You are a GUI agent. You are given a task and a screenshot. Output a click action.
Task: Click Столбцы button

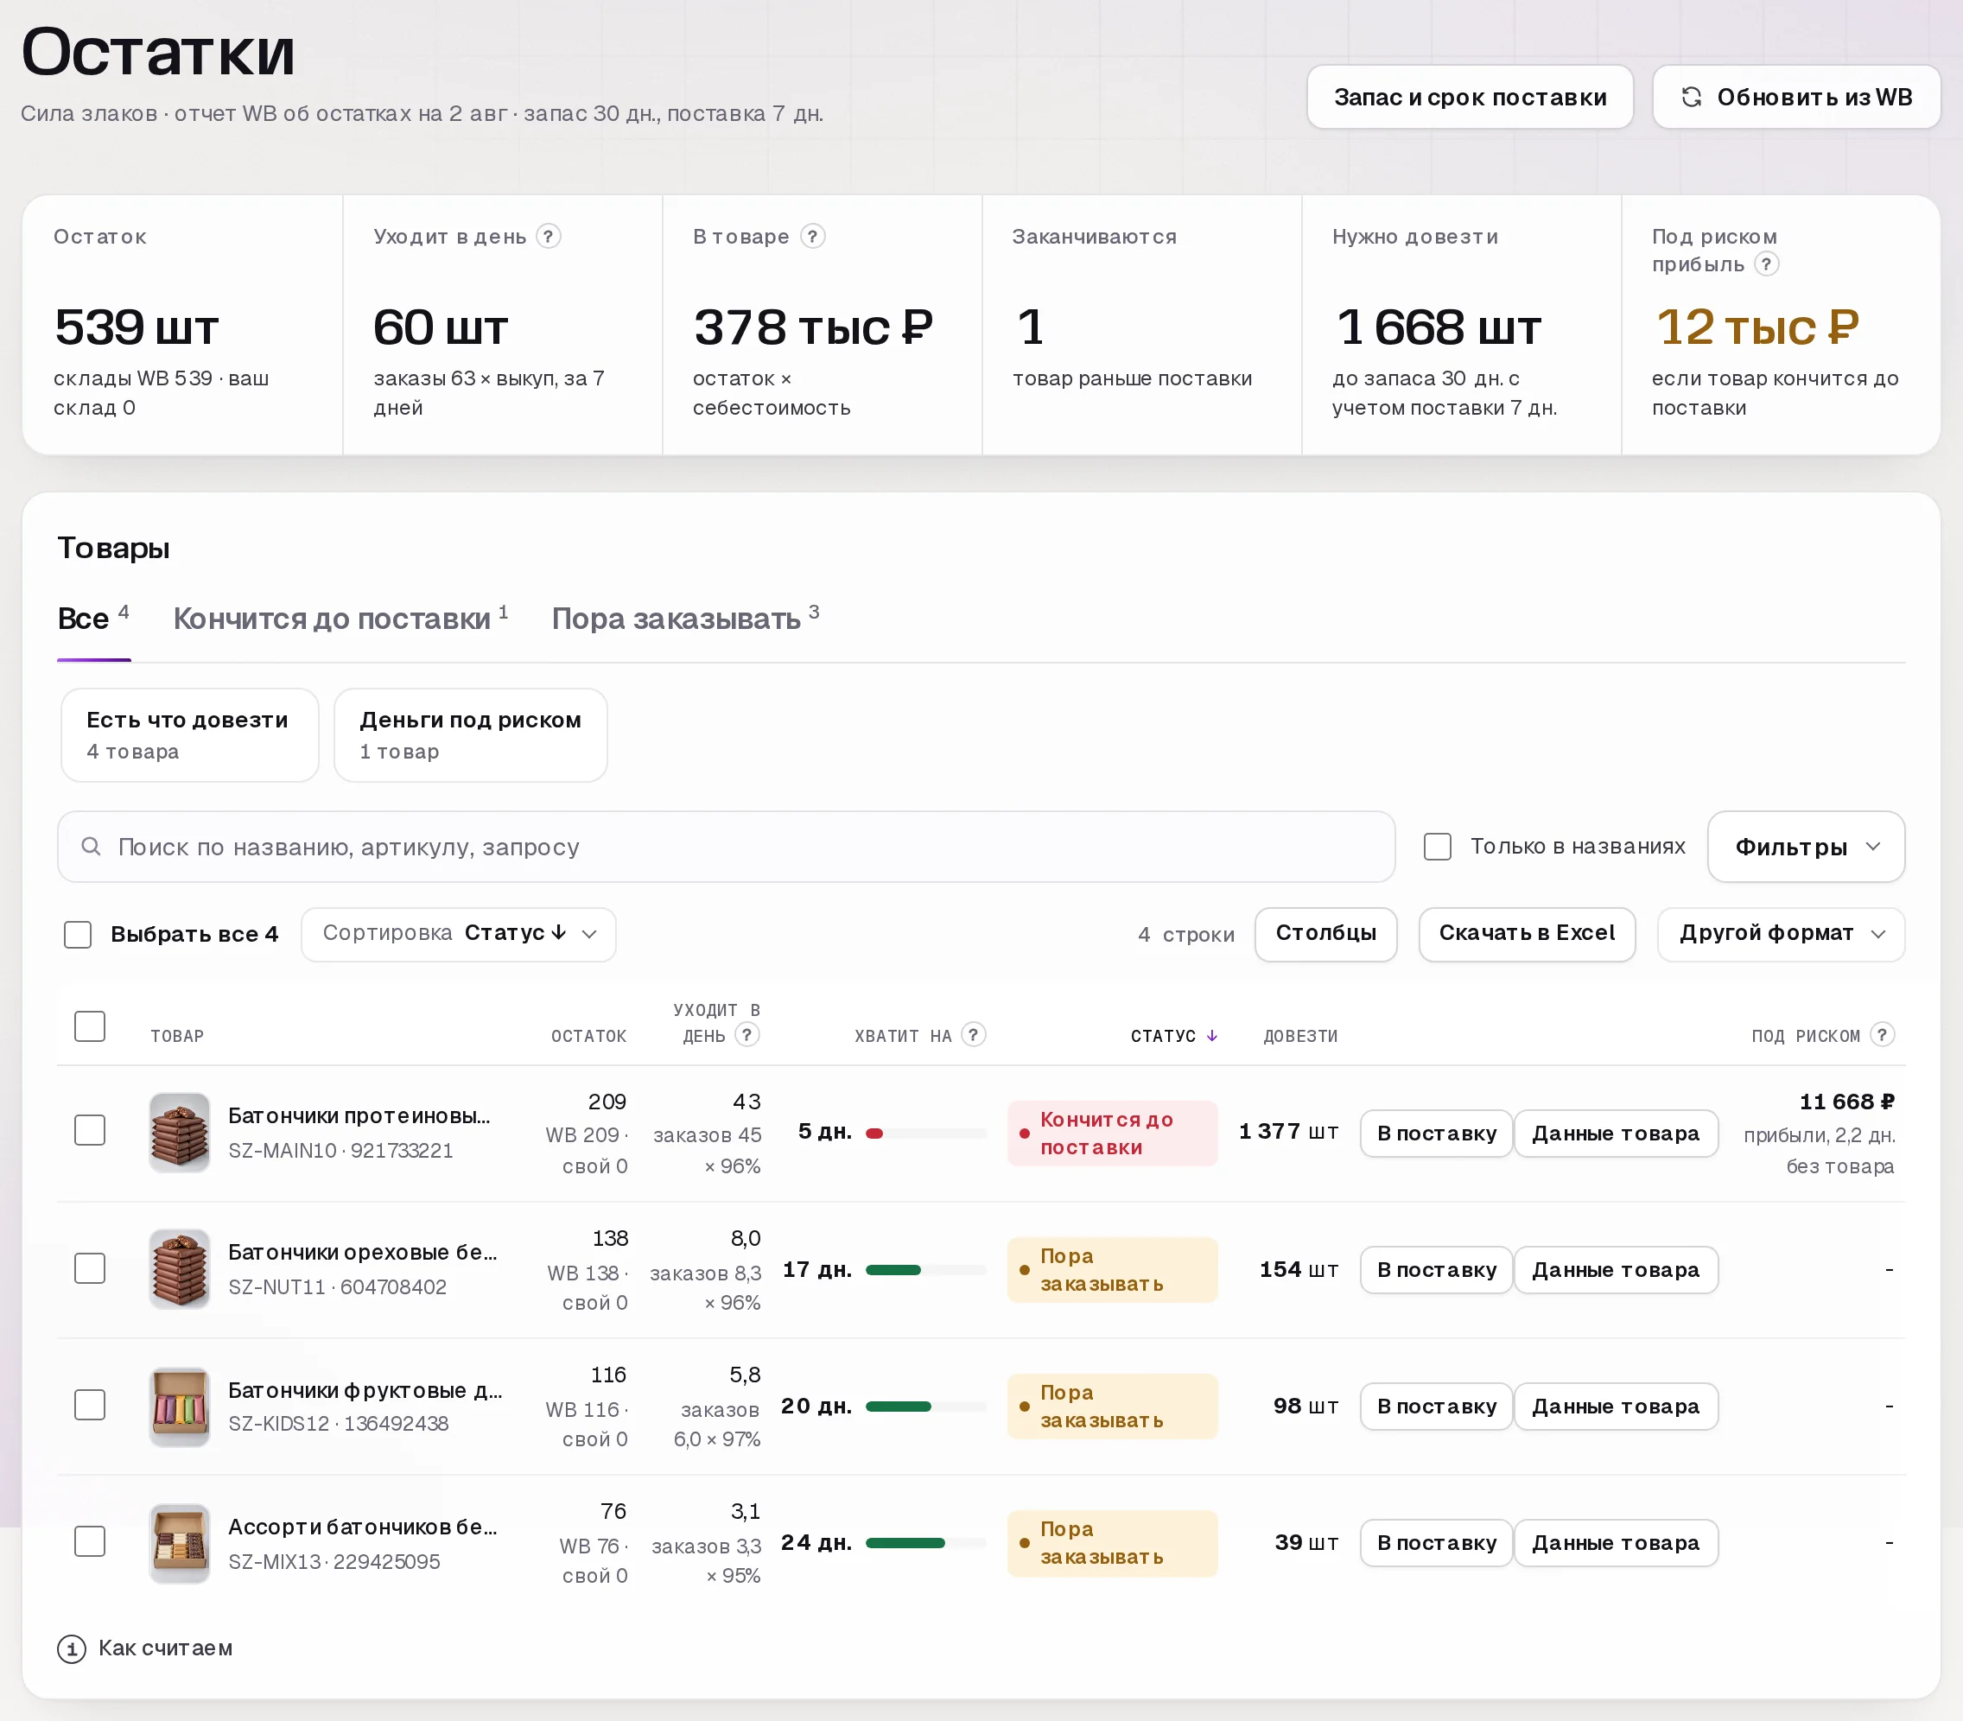(x=1325, y=933)
